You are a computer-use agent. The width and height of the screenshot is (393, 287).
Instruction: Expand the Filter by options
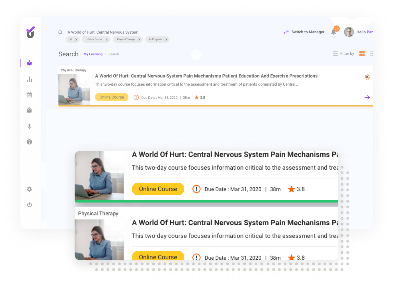tap(343, 54)
